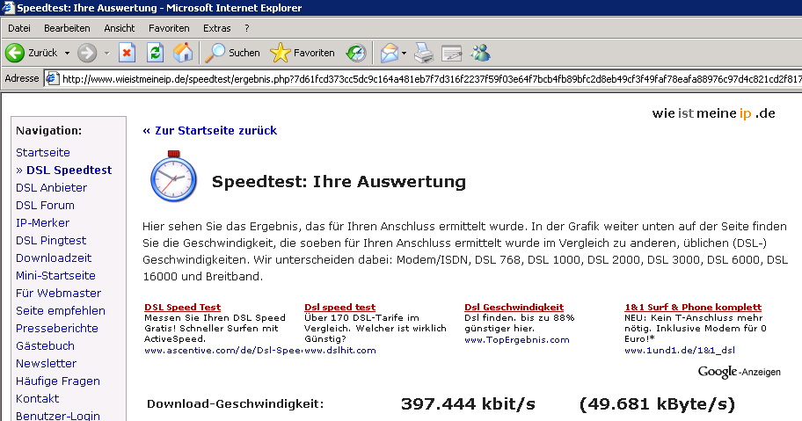
Task: Follow the Zur Startseite zurück link
Action: (x=209, y=130)
